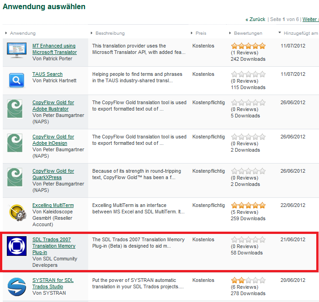Open CopyFlow Gold for QuarkXPress link

click(53, 174)
